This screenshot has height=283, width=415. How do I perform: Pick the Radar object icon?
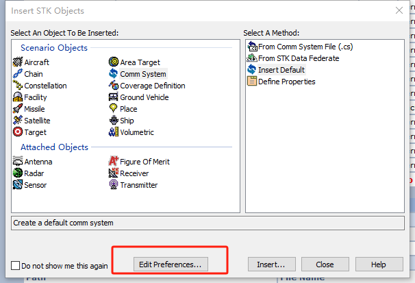[18, 173]
